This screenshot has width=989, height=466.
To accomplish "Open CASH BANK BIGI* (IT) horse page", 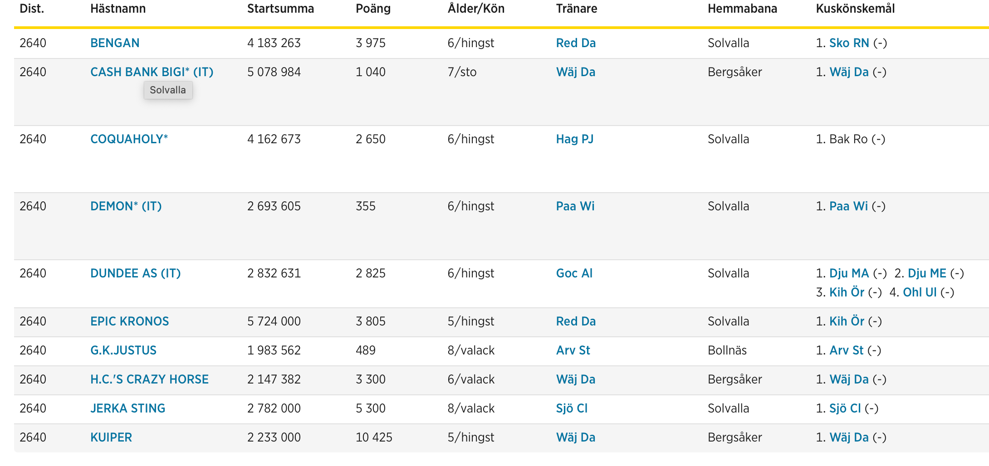I will (152, 72).
